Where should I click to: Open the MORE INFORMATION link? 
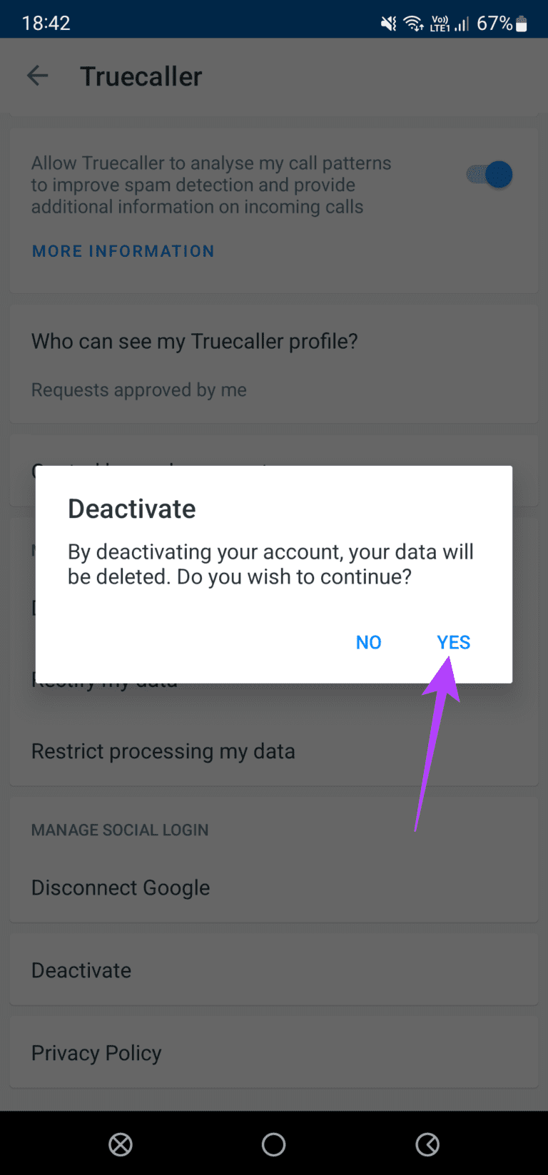pyautogui.click(x=123, y=250)
